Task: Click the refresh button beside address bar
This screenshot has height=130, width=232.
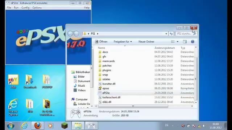Action: pos(171,34)
